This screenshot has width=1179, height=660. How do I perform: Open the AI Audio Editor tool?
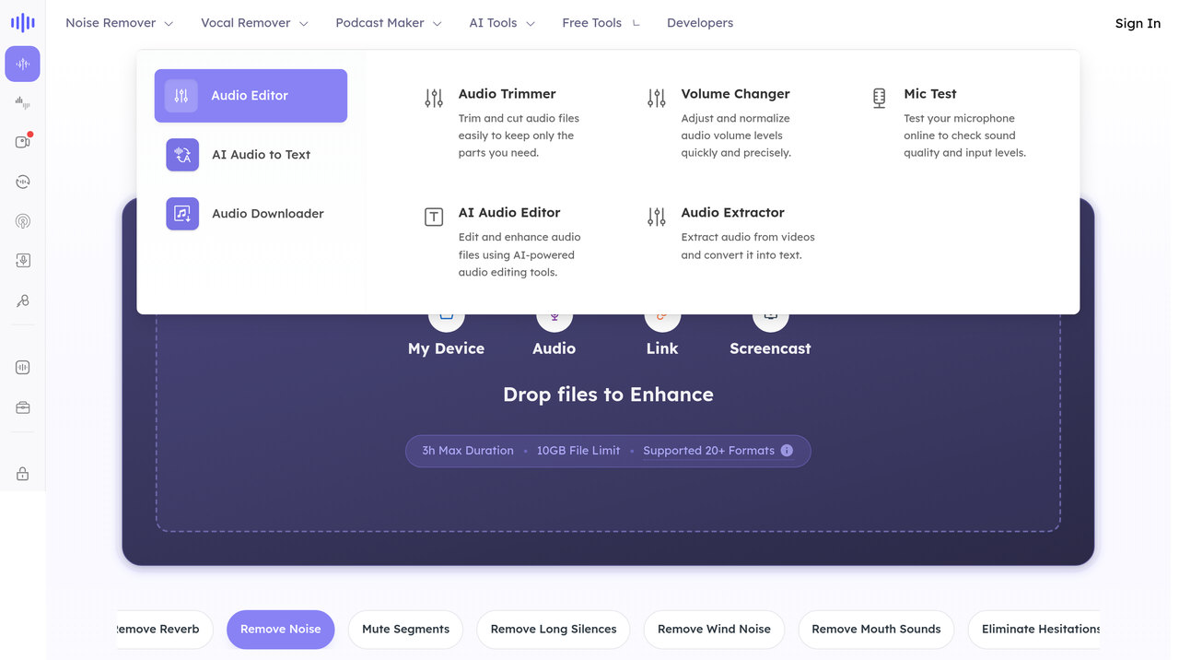[x=509, y=213]
